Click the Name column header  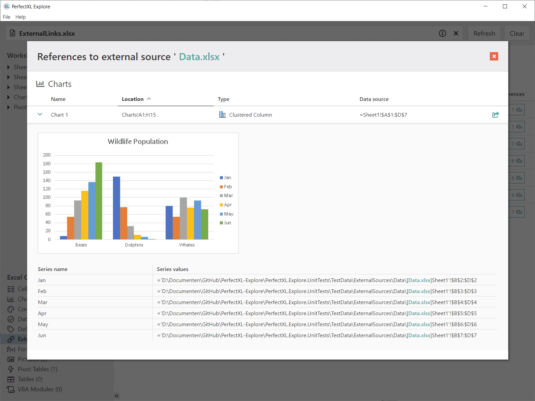click(x=58, y=99)
